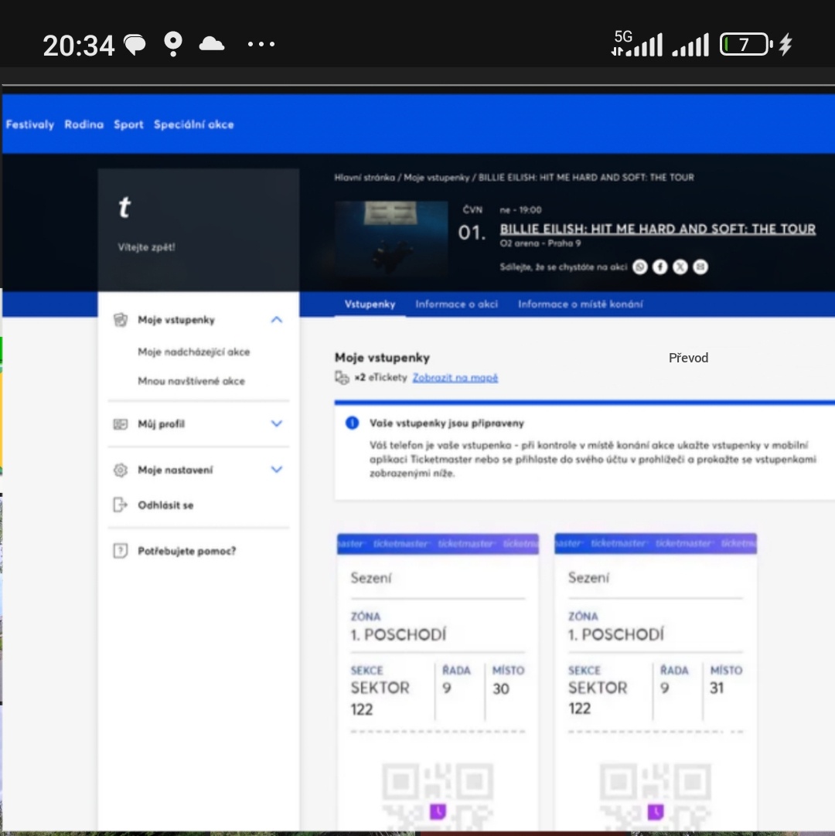Tap the cloud status bar icon
The image size is (835, 836).
pos(212,44)
